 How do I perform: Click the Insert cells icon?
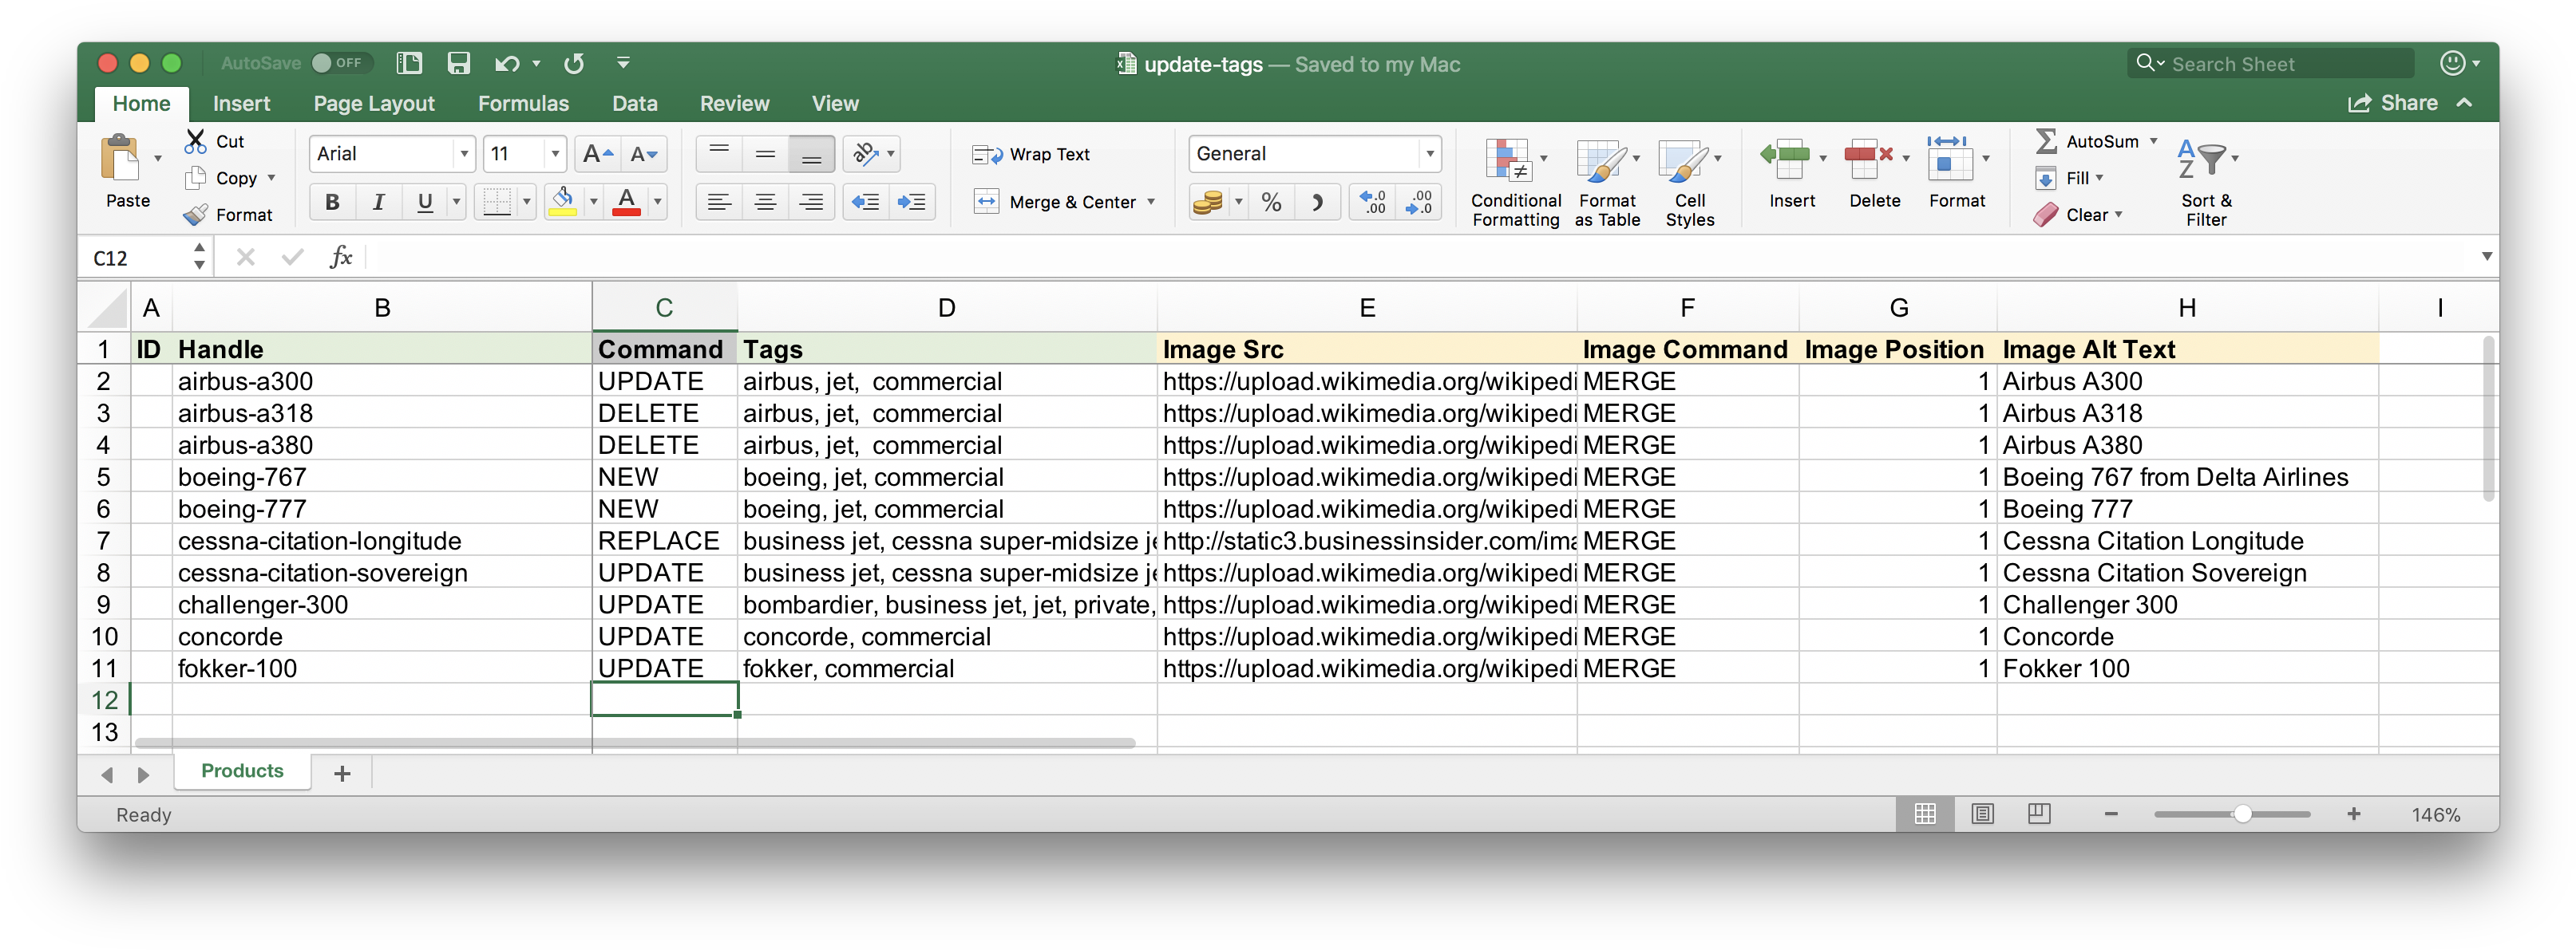pos(1786,159)
